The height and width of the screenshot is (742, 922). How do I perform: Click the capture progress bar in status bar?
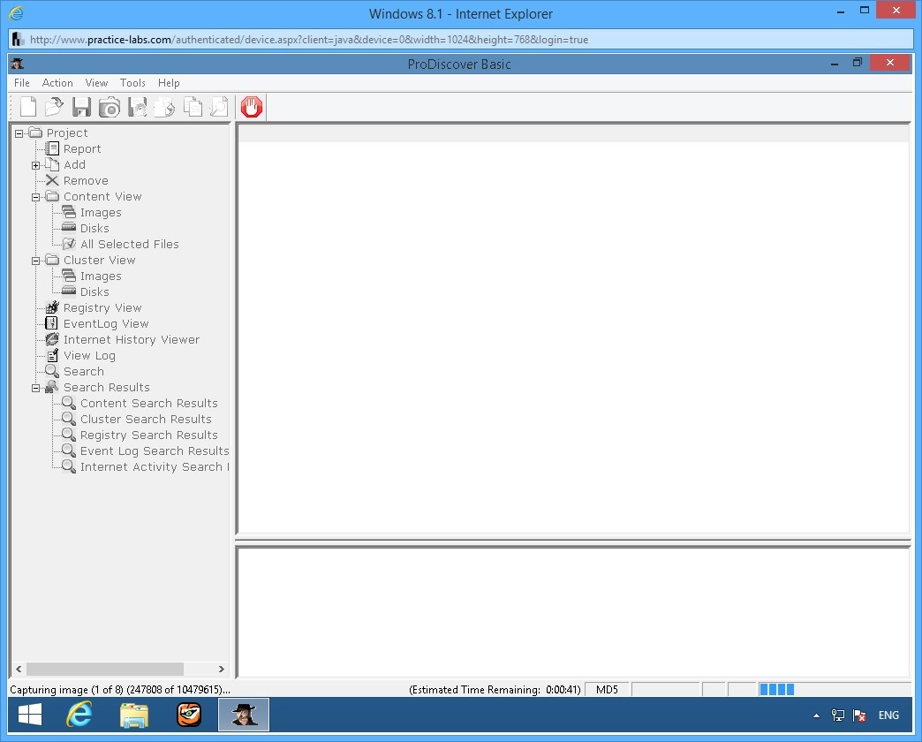[x=777, y=690]
